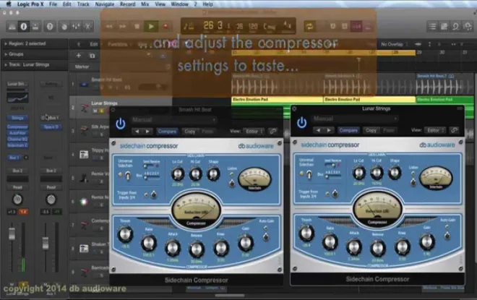Open the List Editors icon
The width and height of the screenshot is (477, 300).
[x=432, y=27]
